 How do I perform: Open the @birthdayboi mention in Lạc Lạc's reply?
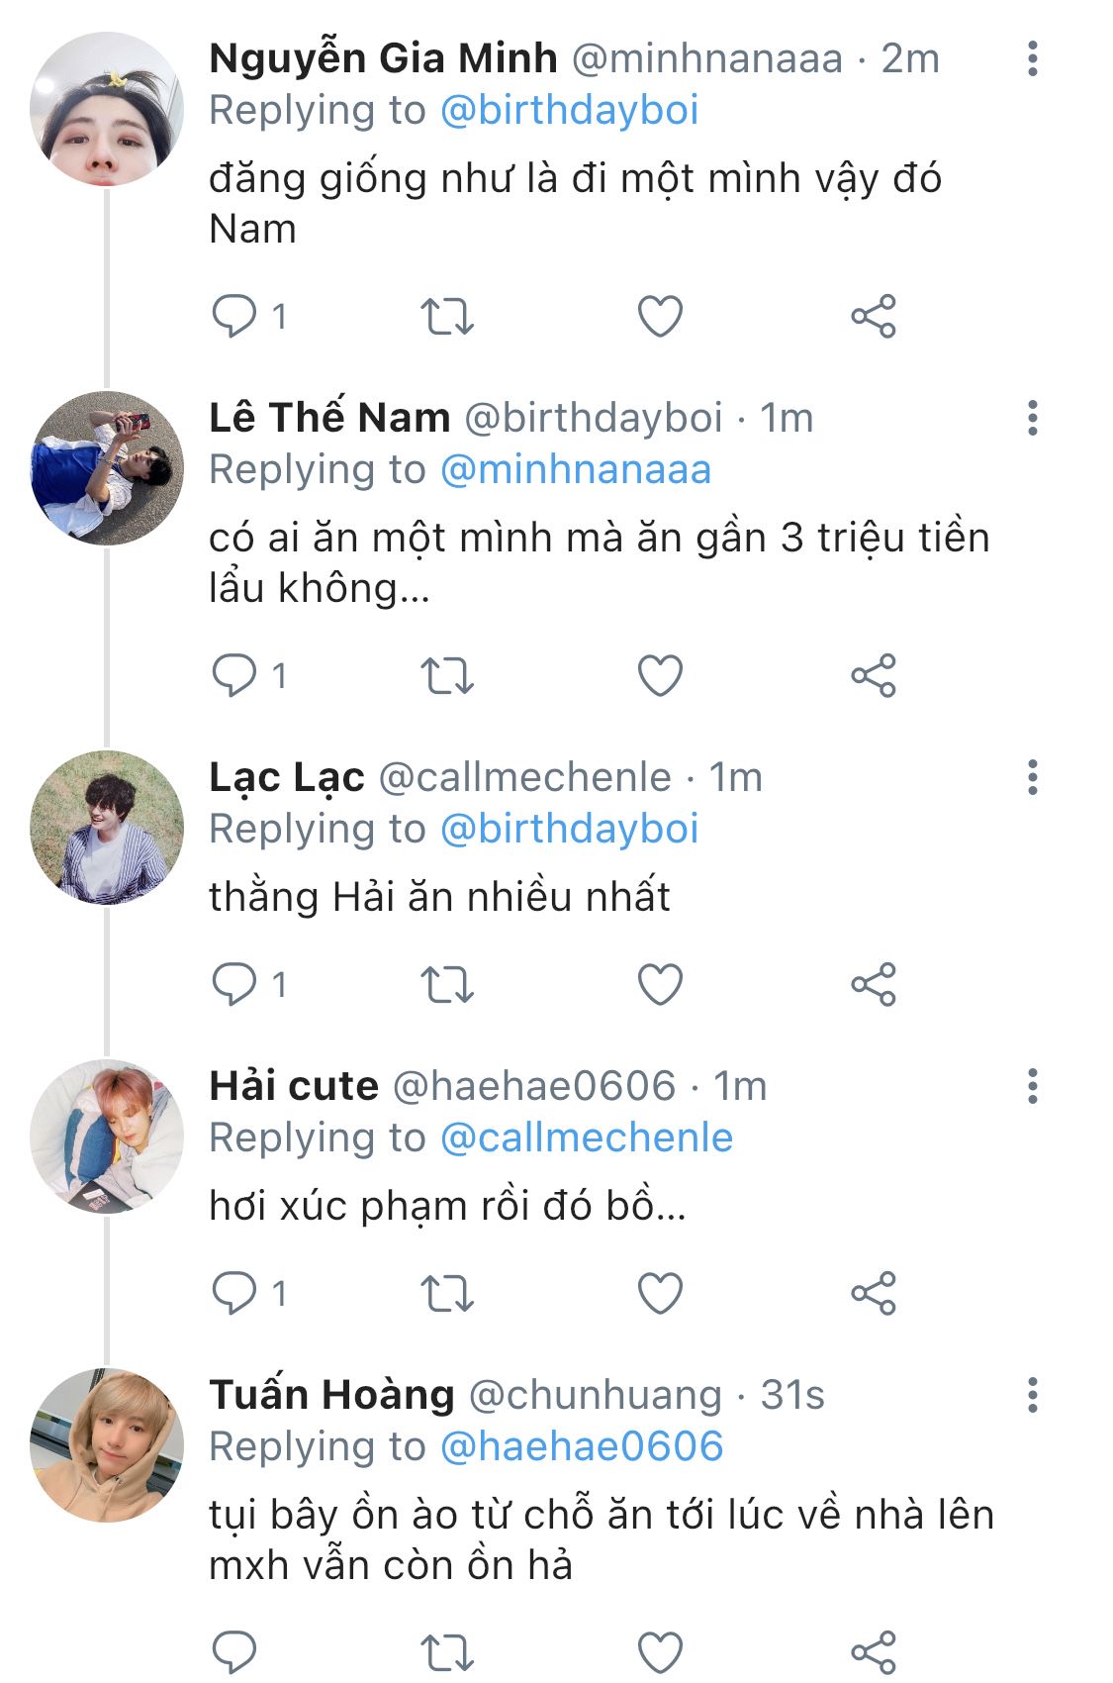pos(569,829)
